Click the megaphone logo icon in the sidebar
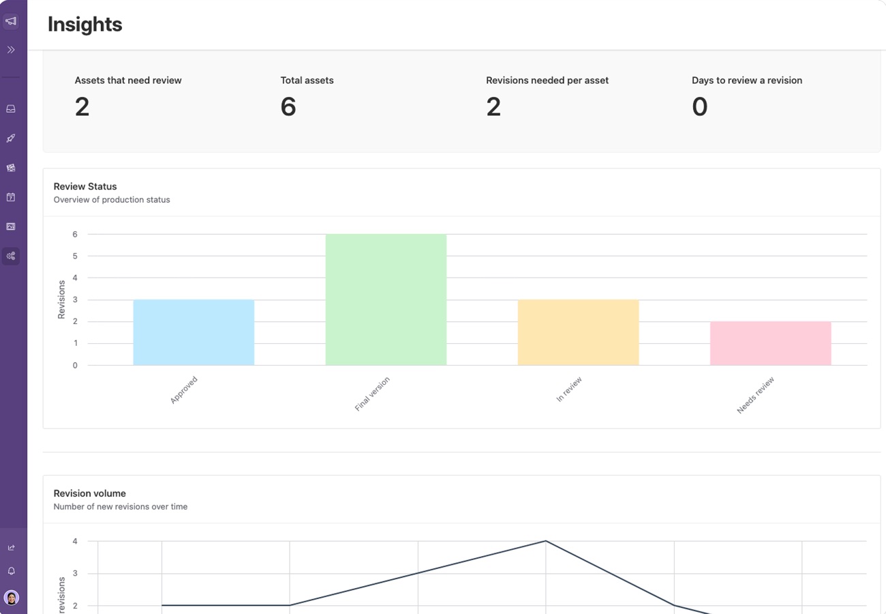Image resolution: width=886 pixels, height=614 pixels. pyautogui.click(x=11, y=21)
